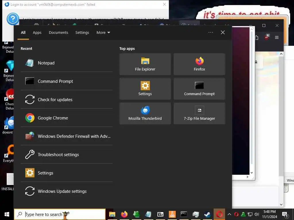Open the Chuzzle Deluxe desktop shortcut
This screenshot has width=294, height=220.
pyautogui.click(x=9, y=99)
